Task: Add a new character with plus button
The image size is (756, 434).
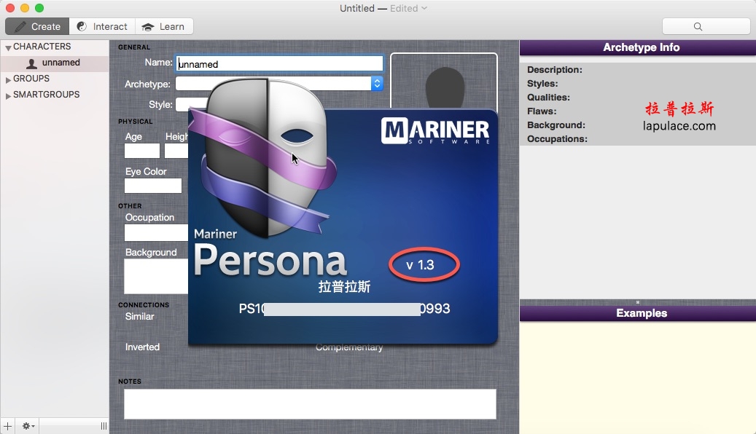Action: (8, 426)
